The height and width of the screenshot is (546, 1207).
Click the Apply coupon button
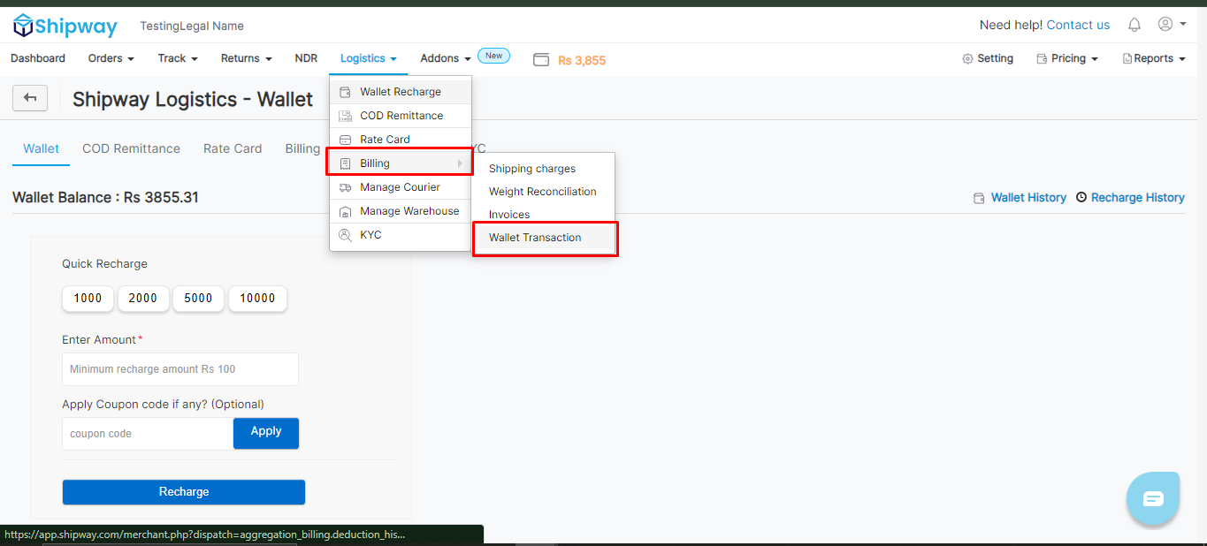266,433
